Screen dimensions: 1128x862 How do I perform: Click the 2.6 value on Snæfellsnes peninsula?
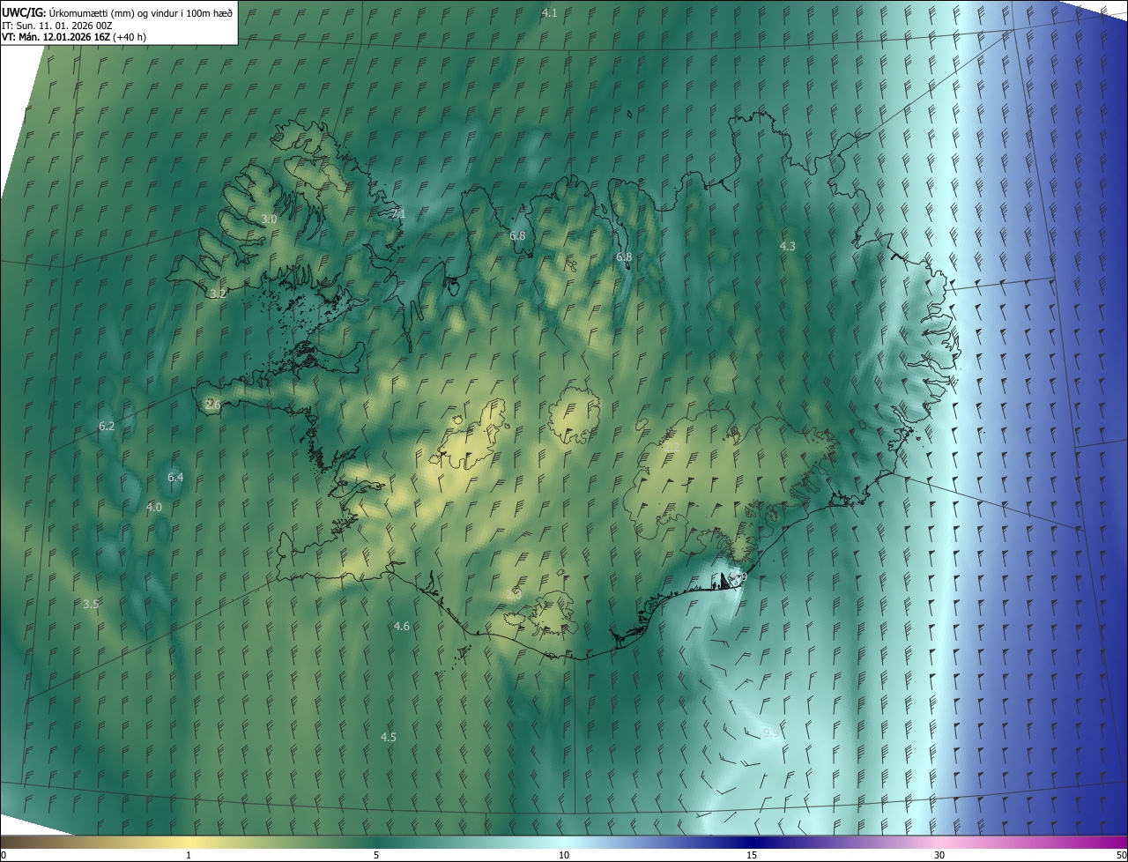[212, 405]
